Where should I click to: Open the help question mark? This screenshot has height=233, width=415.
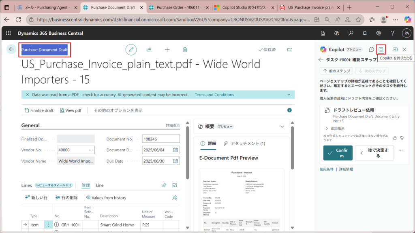click(392, 33)
